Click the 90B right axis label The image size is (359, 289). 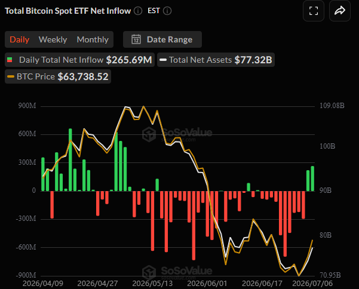(326, 190)
